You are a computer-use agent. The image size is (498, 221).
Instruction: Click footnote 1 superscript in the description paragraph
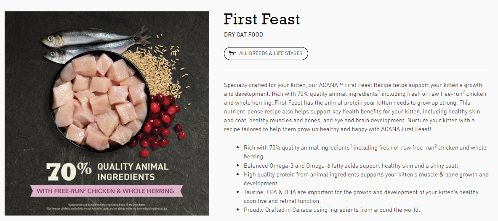click(379, 92)
